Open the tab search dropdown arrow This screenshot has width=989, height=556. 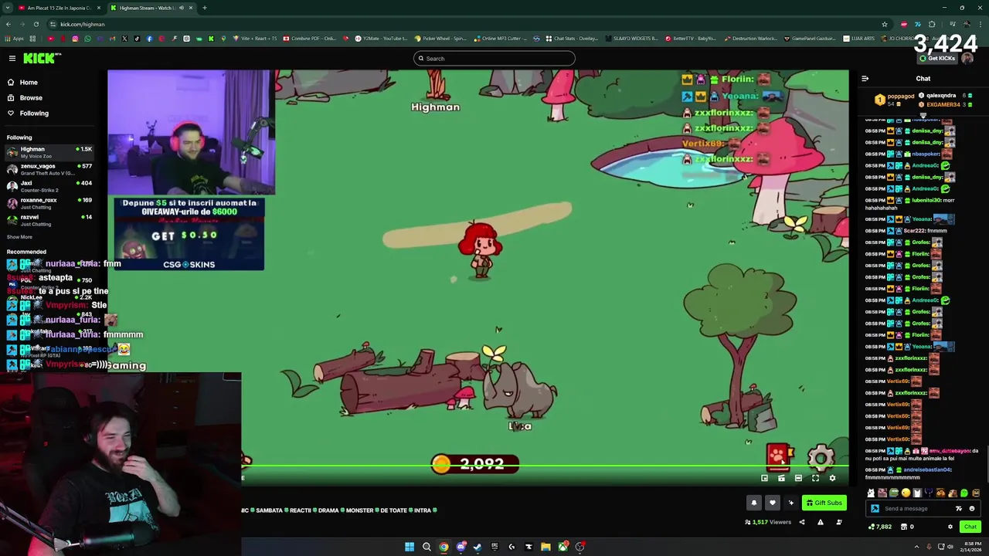8,8
